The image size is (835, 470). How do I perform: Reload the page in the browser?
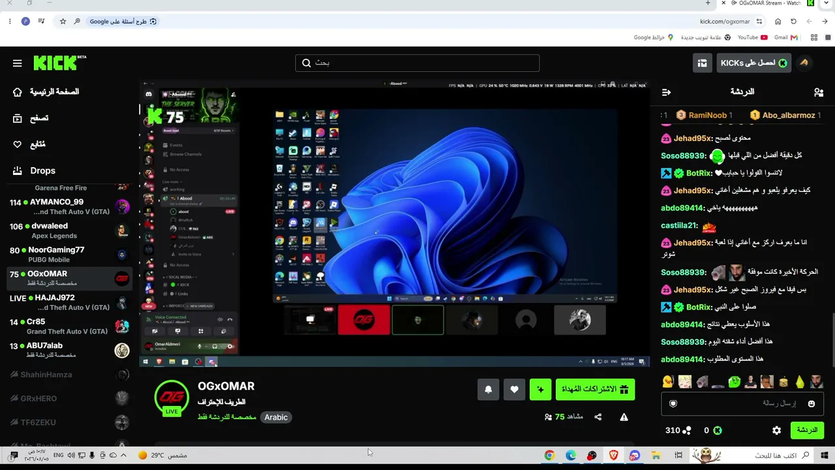point(793,22)
